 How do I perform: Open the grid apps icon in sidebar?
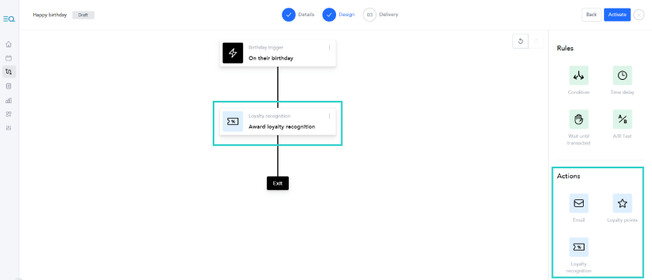[x=9, y=114]
